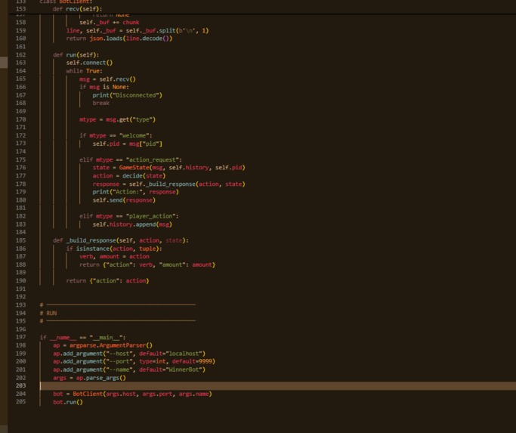Click the 'state = GameState(...)' line
Image resolution: width=516 pixels, height=433 pixels.
(168, 168)
